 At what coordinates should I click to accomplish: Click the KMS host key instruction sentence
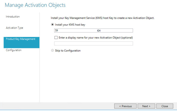[102, 18]
